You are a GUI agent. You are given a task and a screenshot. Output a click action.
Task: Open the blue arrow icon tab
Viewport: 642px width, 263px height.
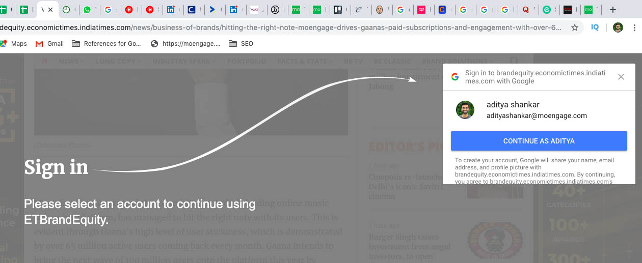point(212,10)
